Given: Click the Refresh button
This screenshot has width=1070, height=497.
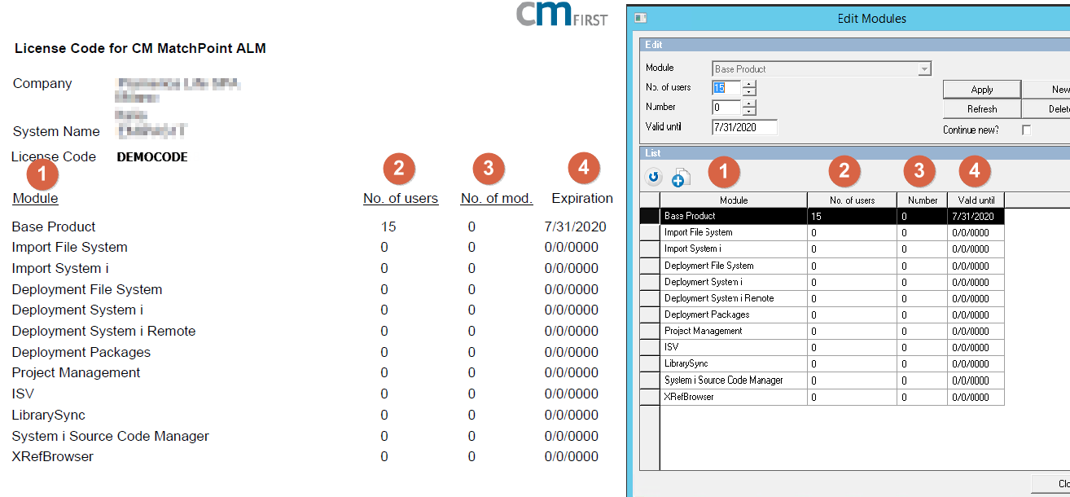Looking at the screenshot, I should click(981, 109).
